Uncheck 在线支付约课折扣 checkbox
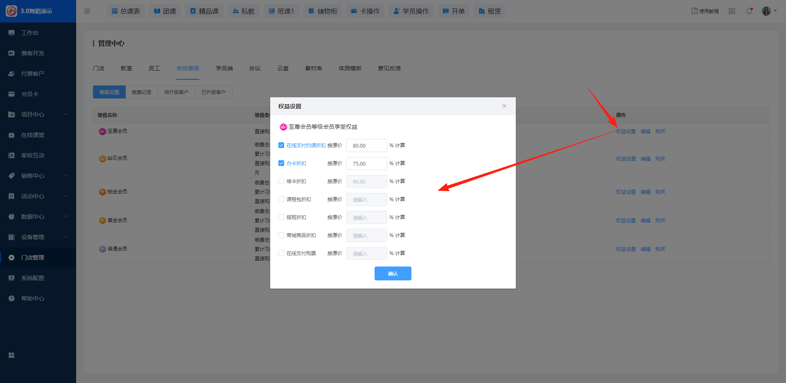The width and height of the screenshot is (786, 383). tap(281, 145)
